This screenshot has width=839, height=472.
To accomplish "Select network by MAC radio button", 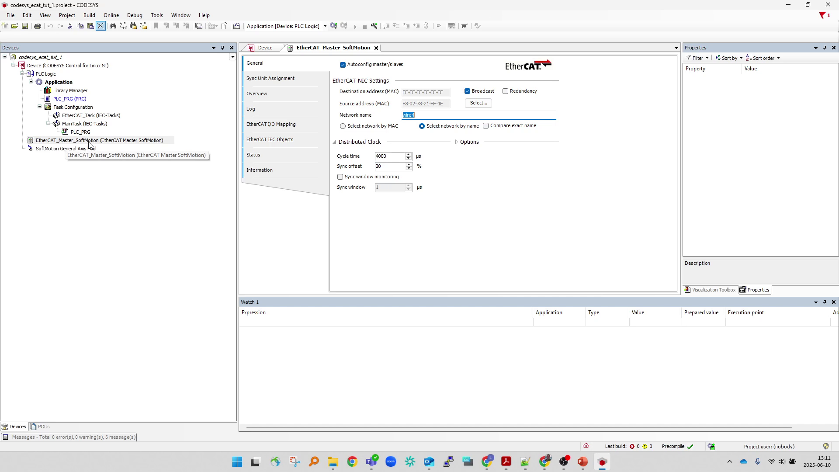I will [x=343, y=126].
